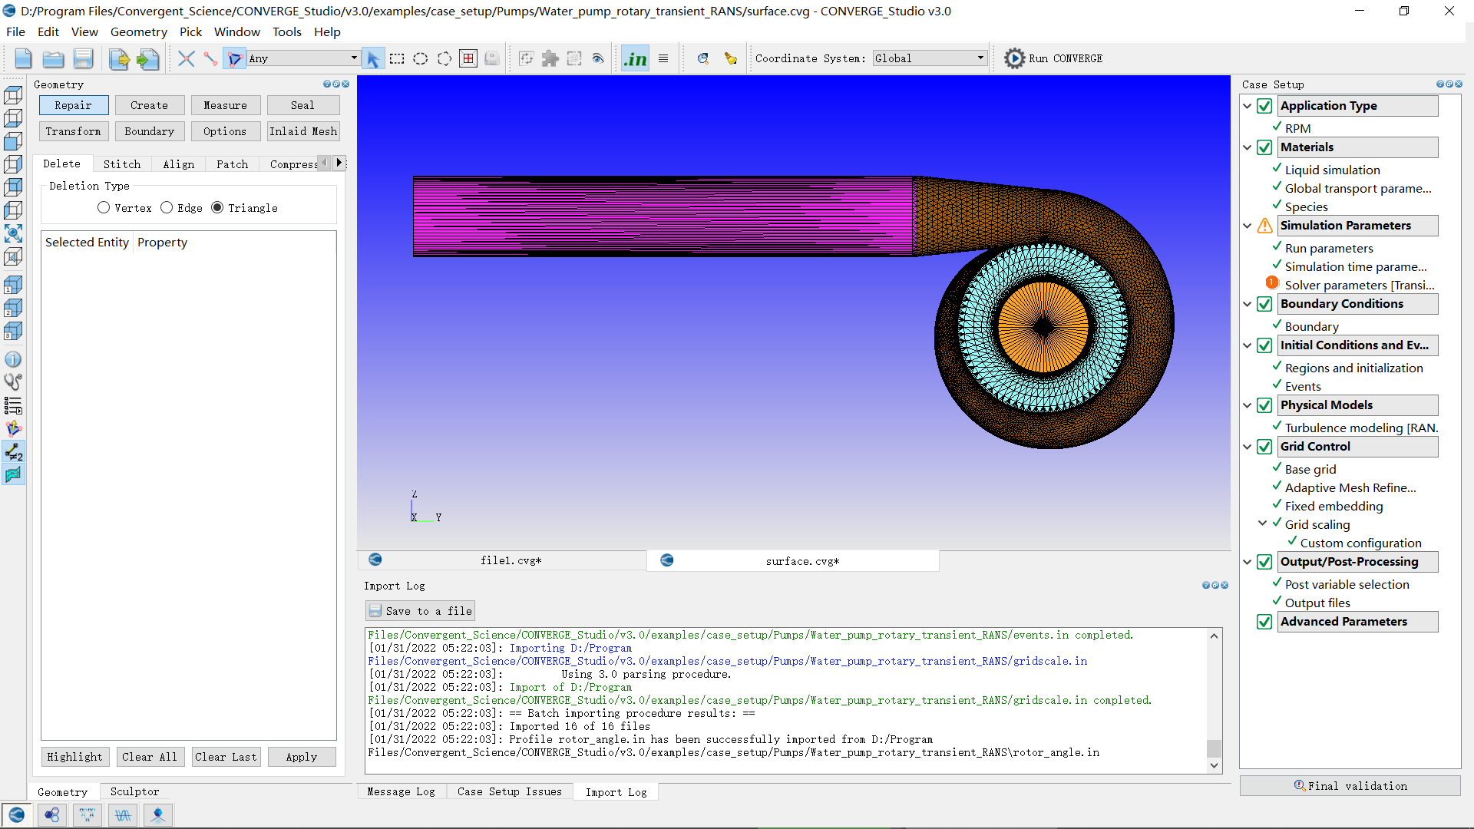Click the numbered cube view 3 icon
Screen dimensions: 1474x829
(x=13, y=331)
